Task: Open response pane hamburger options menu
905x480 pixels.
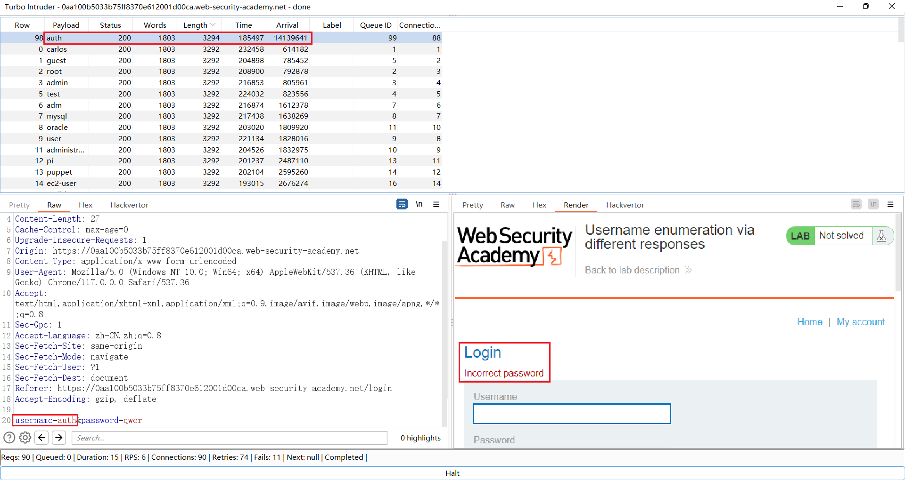Action: (x=890, y=204)
